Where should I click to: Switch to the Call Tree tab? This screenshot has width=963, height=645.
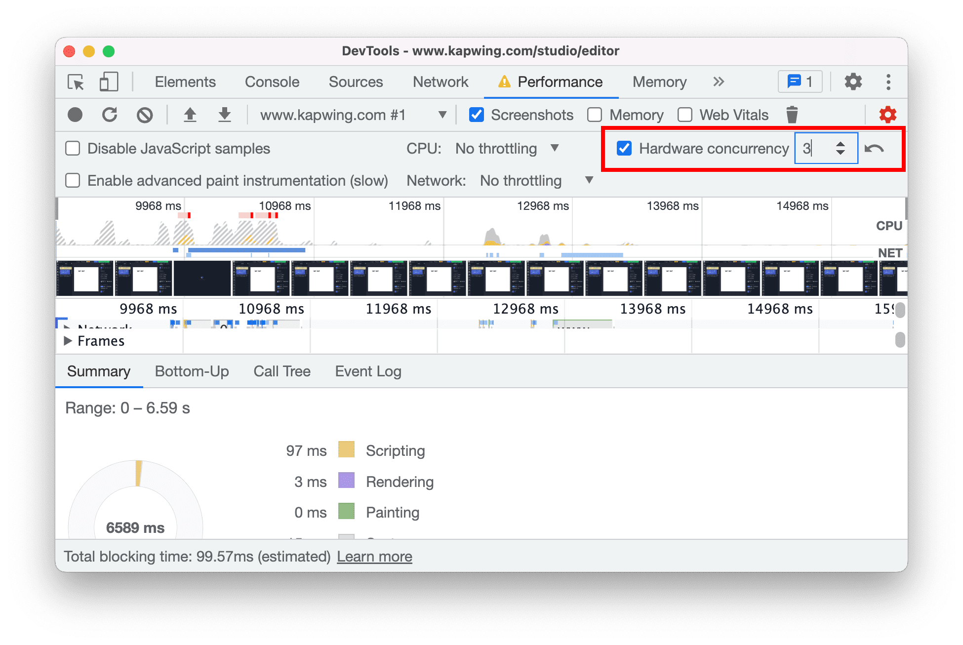point(281,372)
